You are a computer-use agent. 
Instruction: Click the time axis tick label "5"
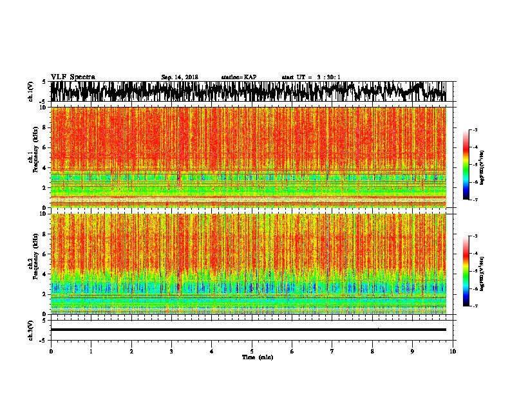252,352
